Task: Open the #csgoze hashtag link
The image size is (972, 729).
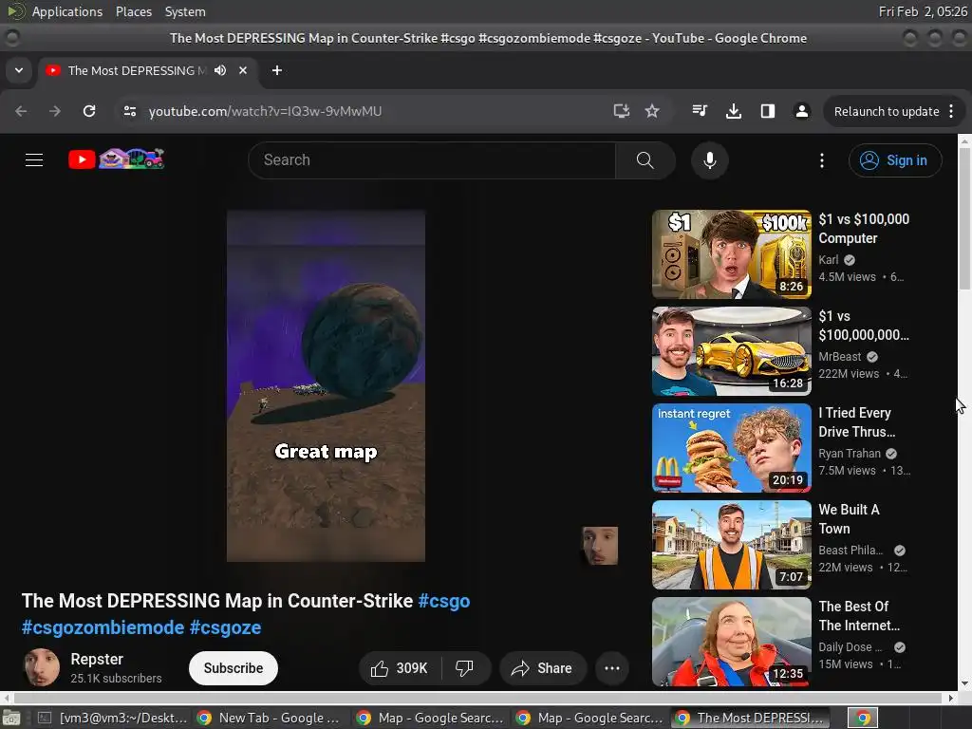Action: [x=225, y=627]
